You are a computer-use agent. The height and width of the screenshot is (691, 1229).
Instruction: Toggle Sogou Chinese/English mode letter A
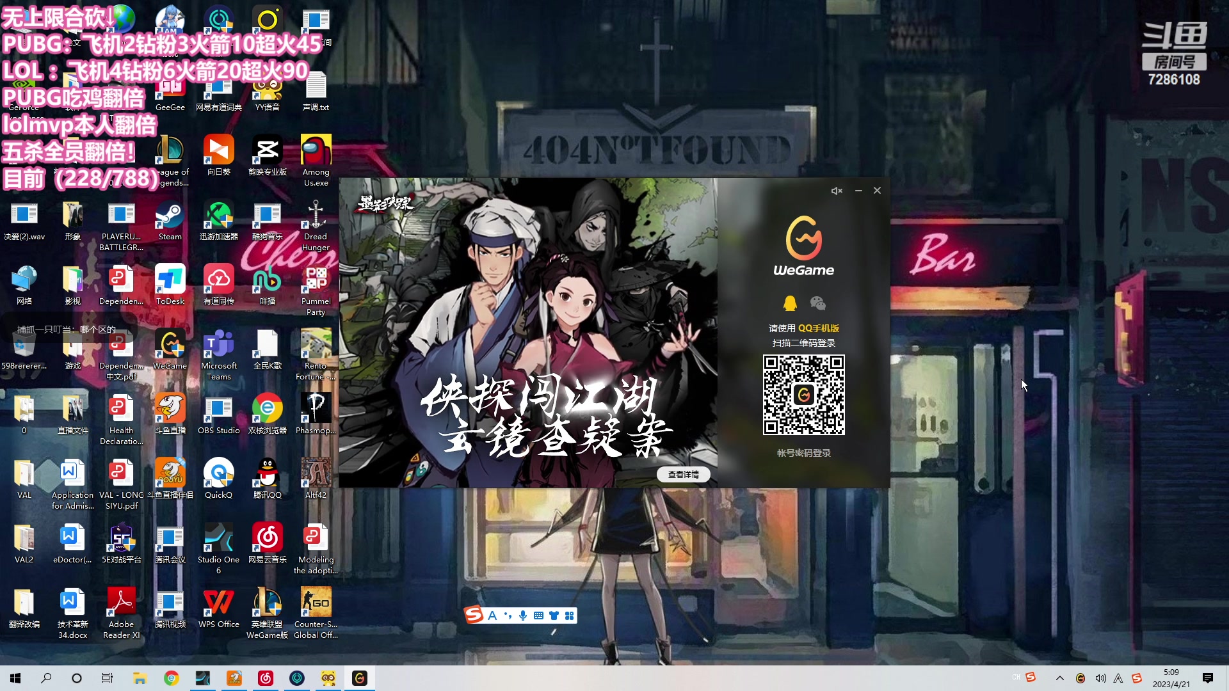pyautogui.click(x=492, y=616)
